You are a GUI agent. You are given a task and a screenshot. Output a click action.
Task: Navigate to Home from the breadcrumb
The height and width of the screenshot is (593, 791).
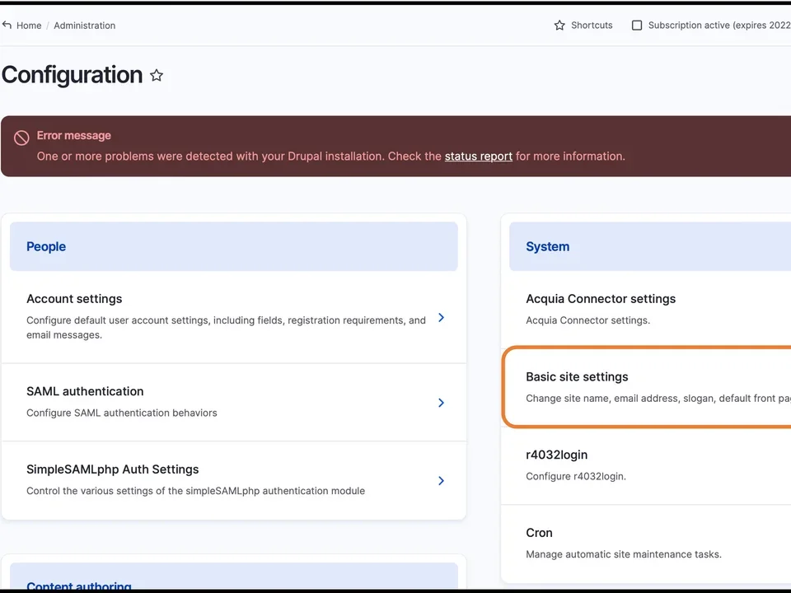pyautogui.click(x=30, y=25)
